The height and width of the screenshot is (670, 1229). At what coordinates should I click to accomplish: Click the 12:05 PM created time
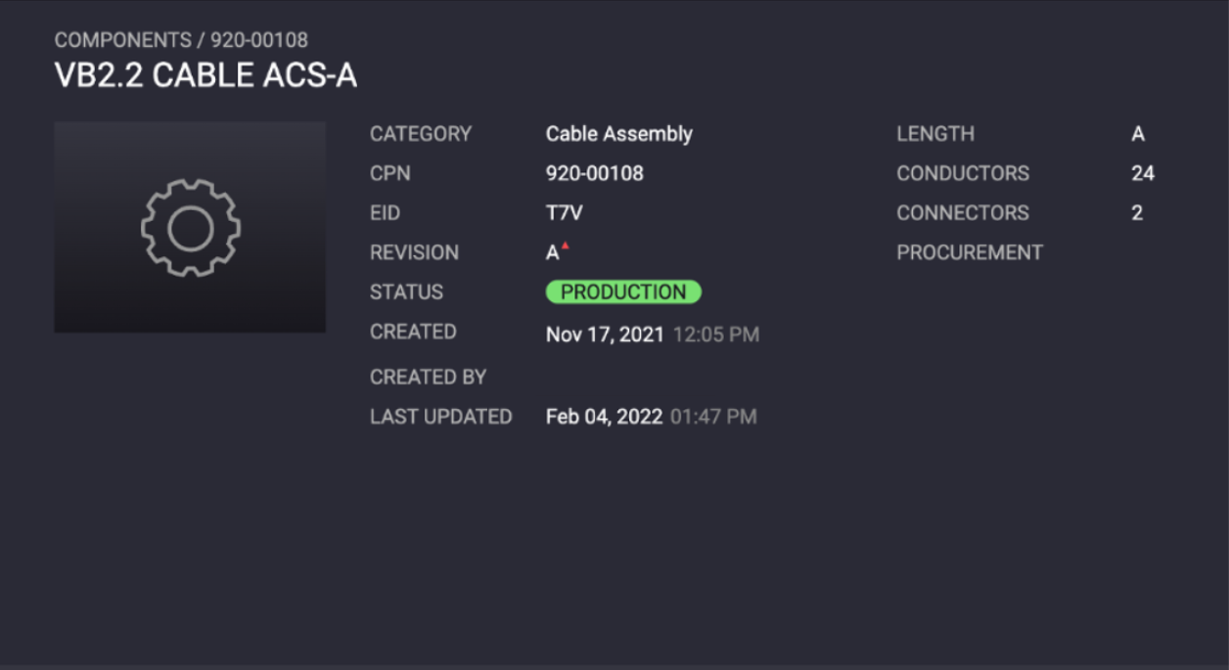[x=715, y=335]
